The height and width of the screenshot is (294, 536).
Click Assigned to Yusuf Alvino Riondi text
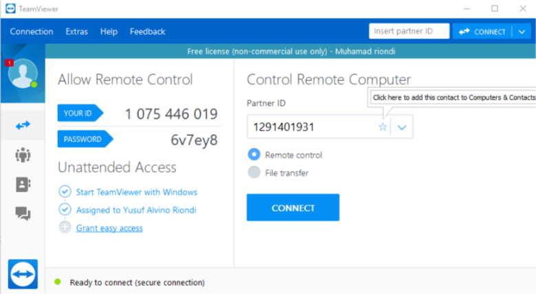(x=136, y=210)
